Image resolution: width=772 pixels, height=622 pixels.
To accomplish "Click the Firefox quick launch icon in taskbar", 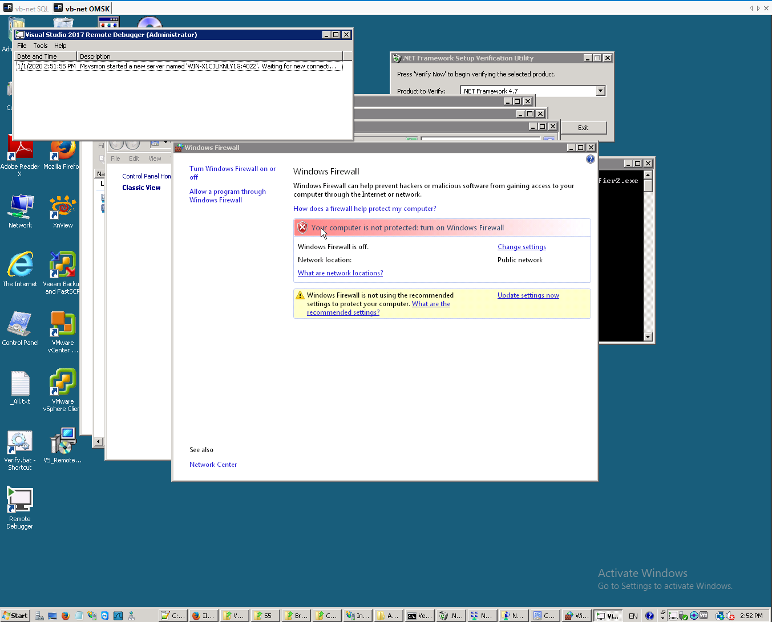I will [65, 616].
